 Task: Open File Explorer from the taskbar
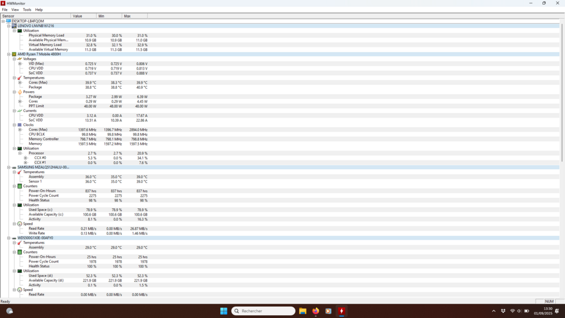303,311
